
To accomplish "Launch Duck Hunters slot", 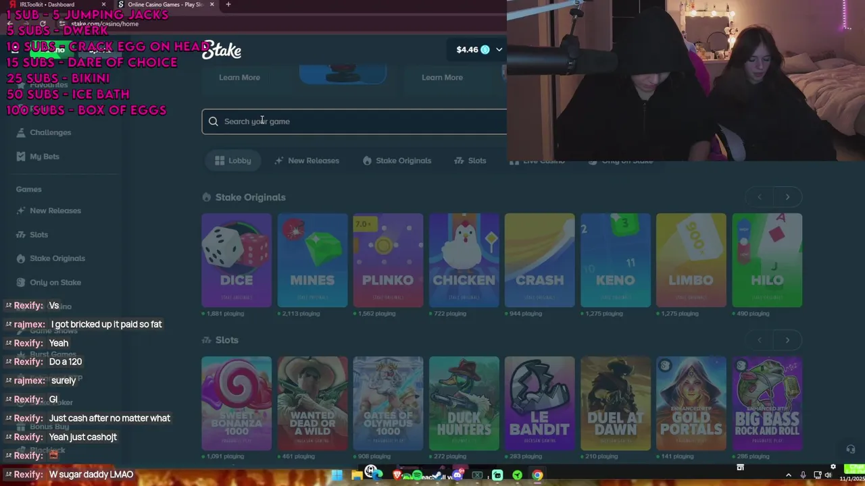I will pyautogui.click(x=464, y=403).
